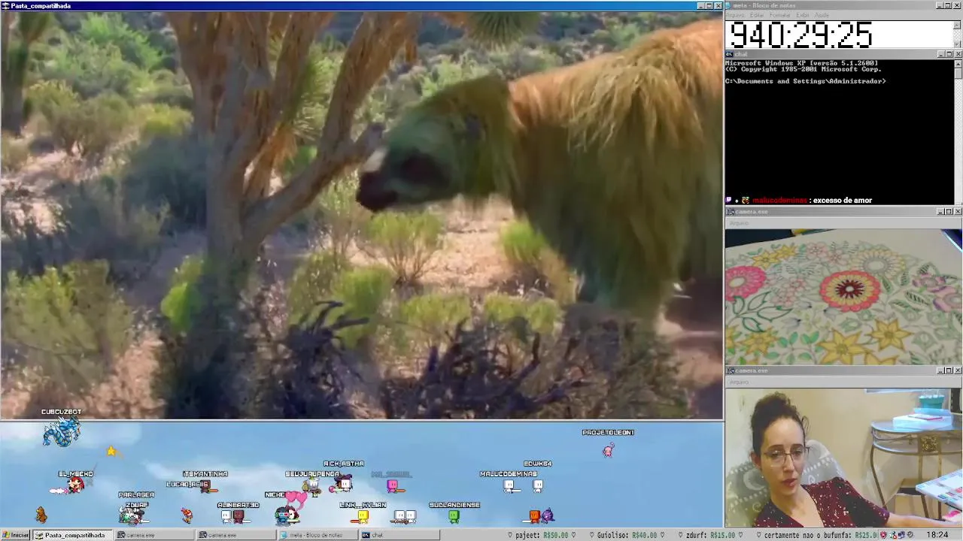Activate meta - Bloco de notas taskbar button
The image size is (963, 541).
[x=317, y=535]
